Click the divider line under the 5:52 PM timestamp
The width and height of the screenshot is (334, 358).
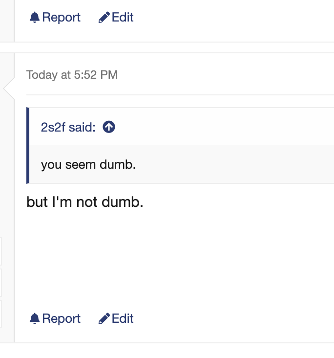click(180, 94)
